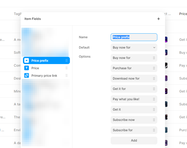This screenshot has width=187, height=148.
Task: Select the Price field in the list
Action: coord(35,68)
